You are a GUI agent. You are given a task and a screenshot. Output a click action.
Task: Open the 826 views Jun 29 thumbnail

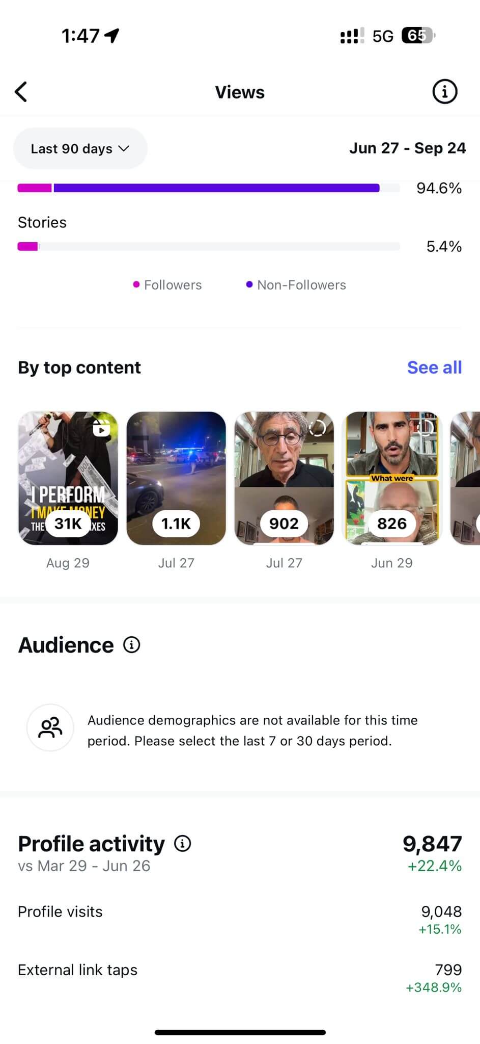click(x=392, y=478)
